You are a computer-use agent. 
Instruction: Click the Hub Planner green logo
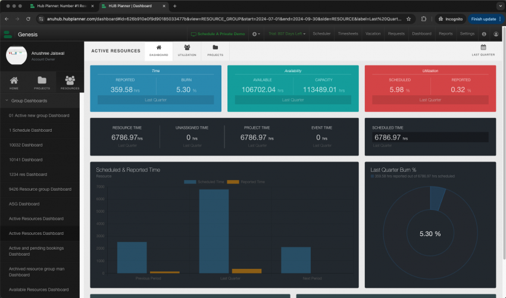point(8,34)
